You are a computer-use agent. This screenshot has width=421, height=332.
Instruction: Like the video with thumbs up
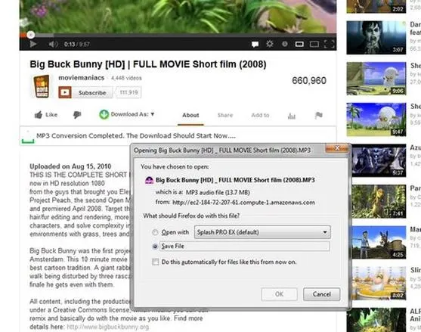pyautogui.click(x=46, y=115)
